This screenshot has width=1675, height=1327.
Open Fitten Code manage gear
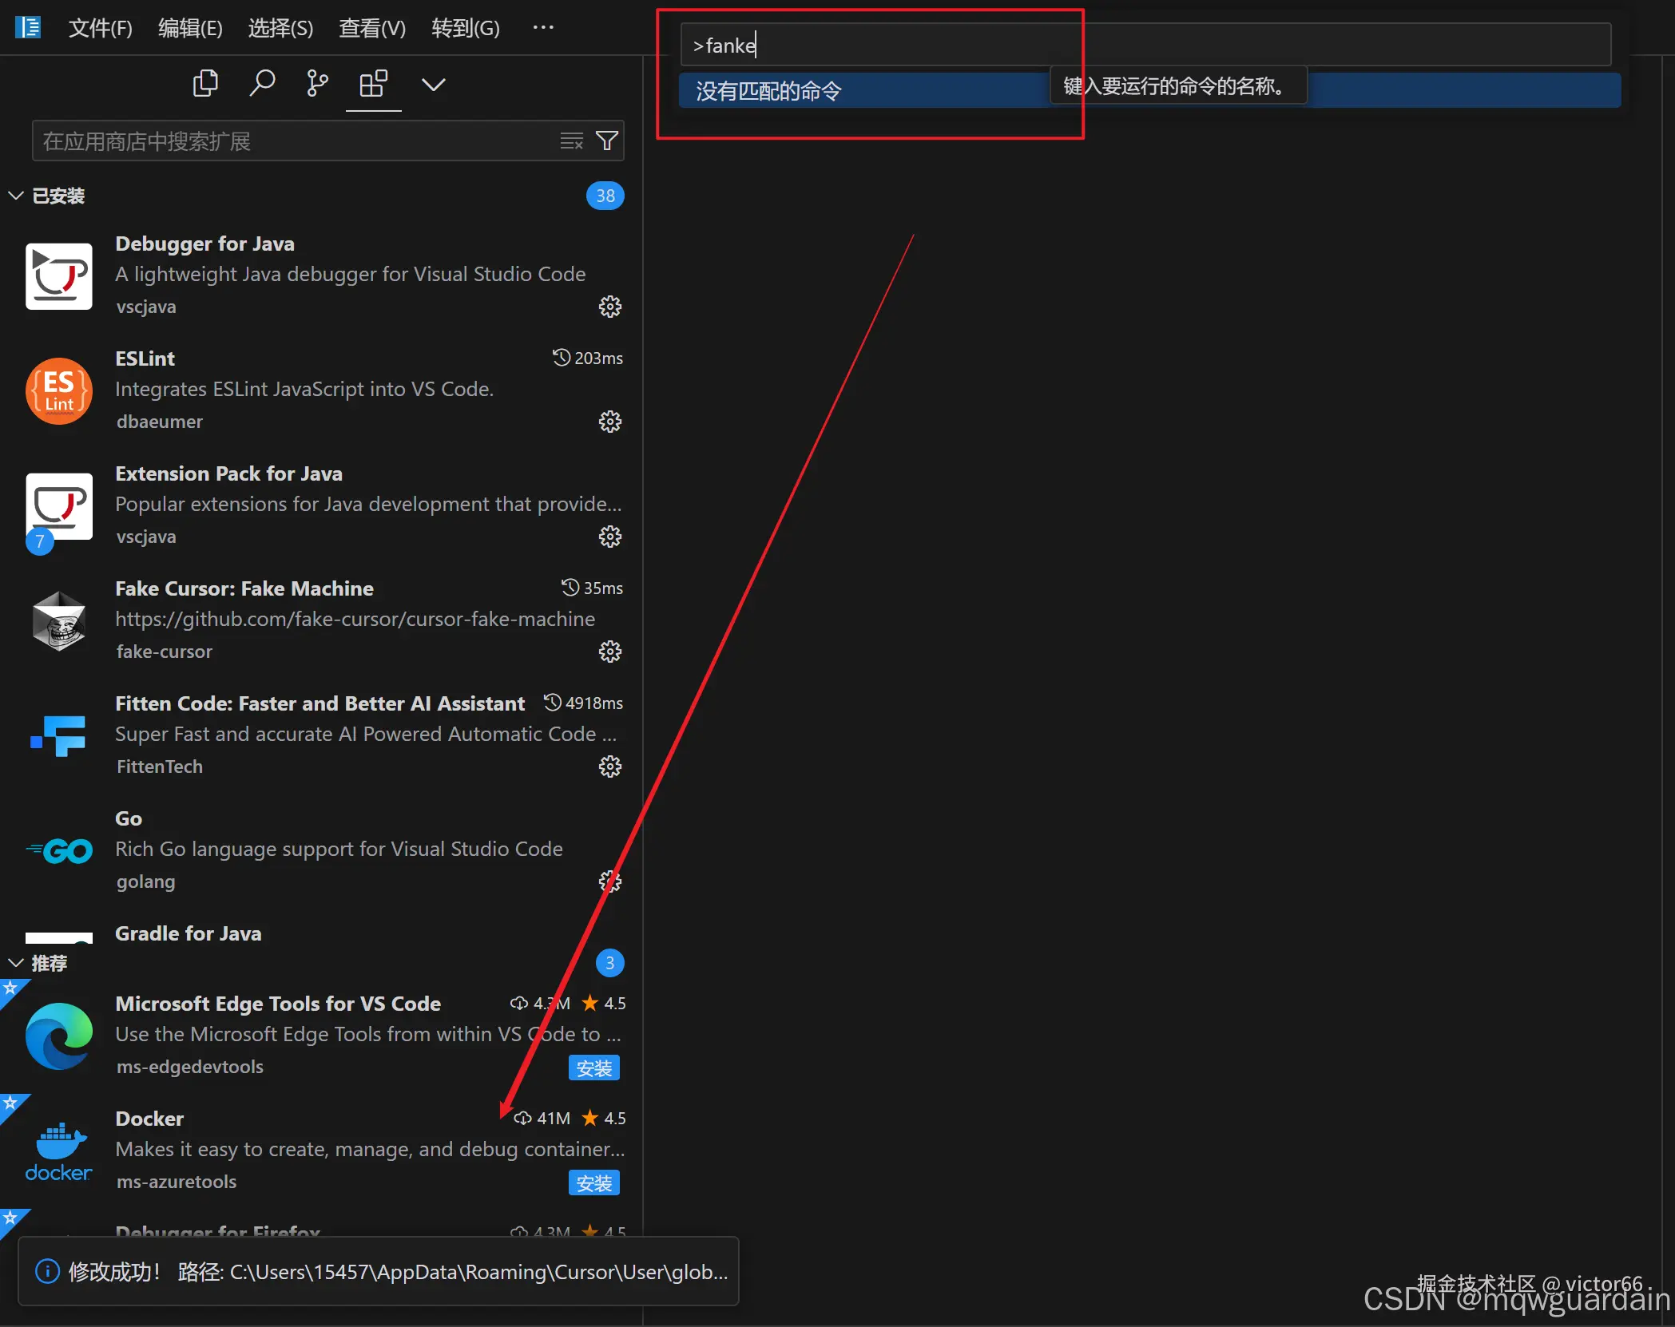coord(609,766)
